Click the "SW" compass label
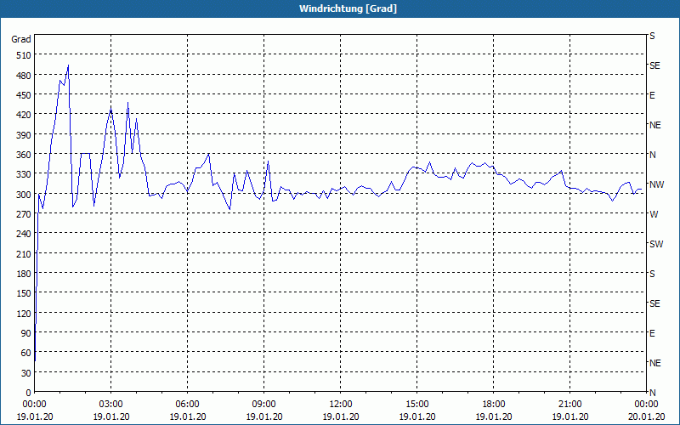Viewport: 680px width, 425px height. coord(656,244)
